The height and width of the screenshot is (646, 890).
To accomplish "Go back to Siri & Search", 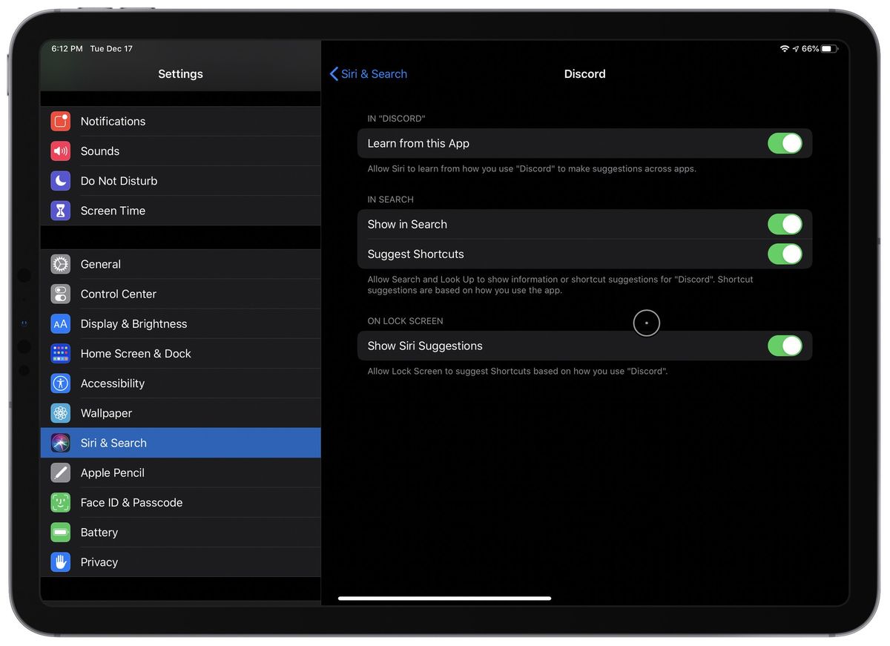I will [x=368, y=73].
